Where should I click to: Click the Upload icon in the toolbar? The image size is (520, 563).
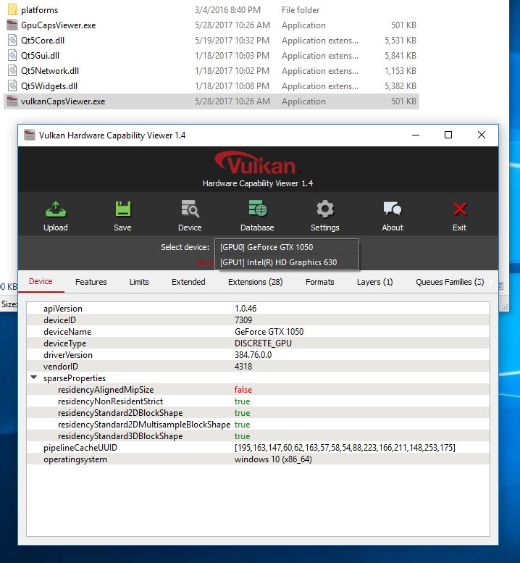click(56, 209)
